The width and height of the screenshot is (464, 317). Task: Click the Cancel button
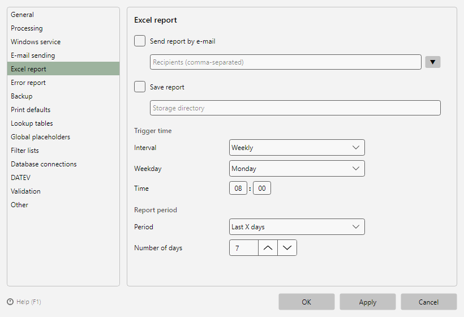(x=429, y=302)
